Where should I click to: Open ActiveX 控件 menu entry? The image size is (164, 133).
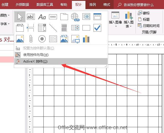[61, 61]
